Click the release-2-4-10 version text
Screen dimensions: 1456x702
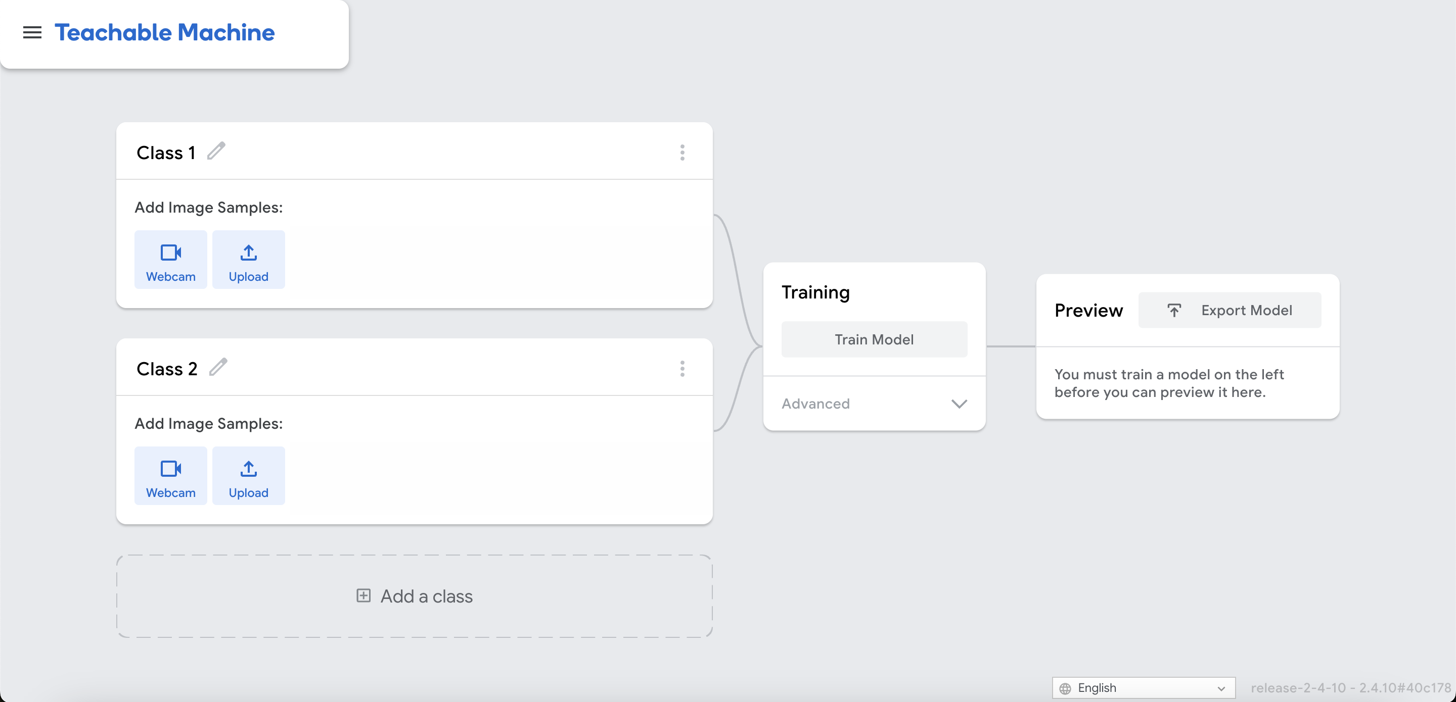pyautogui.click(x=1351, y=688)
